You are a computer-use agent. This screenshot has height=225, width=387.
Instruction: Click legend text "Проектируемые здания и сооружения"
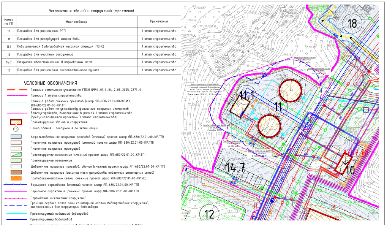pyautogui.click(x=59, y=122)
